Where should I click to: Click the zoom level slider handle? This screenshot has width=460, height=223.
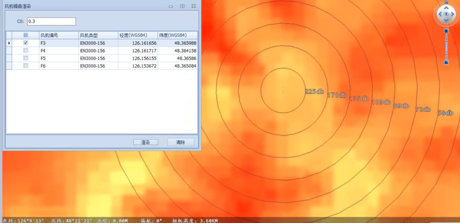click(x=446, y=47)
